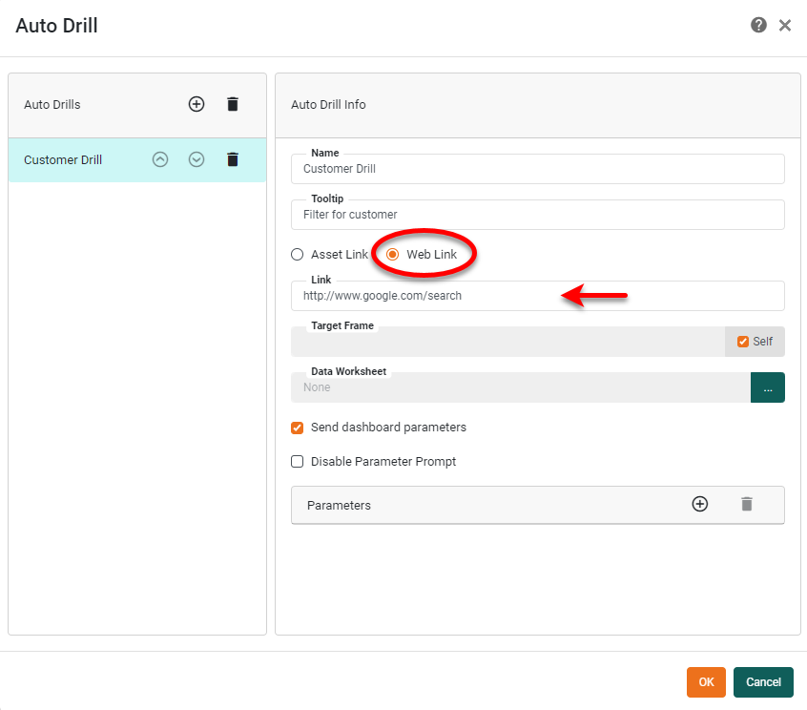The width and height of the screenshot is (807, 710).
Task: Add a new parameter
Action: 700,504
